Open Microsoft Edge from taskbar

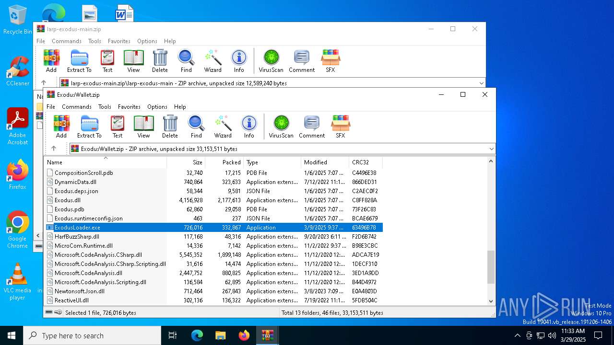(197, 335)
